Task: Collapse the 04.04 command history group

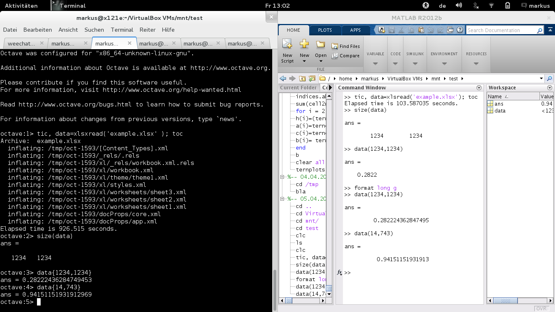Action: pyautogui.click(x=283, y=177)
